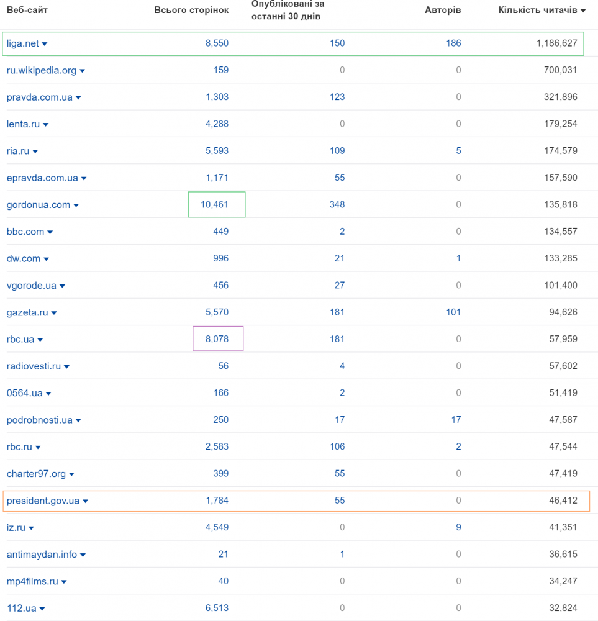
Task: Click gordonua.com total pages 10,461
Action: click(x=214, y=204)
